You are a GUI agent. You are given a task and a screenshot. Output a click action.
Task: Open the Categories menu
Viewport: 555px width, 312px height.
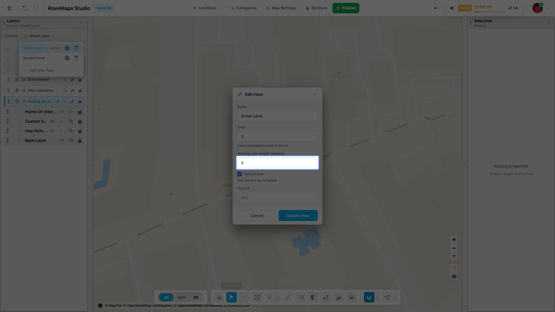(244, 8)
